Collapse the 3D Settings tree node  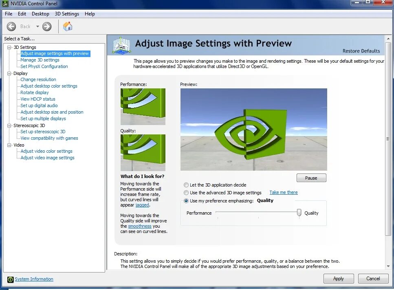tap(9, 47)
